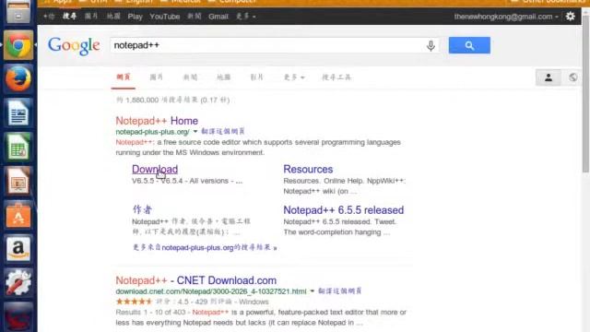The height and width of the screenshot is (332, 590).
Task: Click the download.cnet.com green URL text
Action: [x=211, y=291]
